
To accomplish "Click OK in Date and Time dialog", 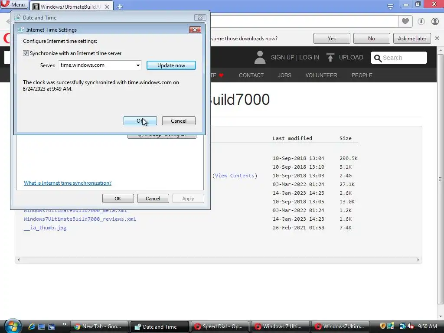I will pos(118,199).
